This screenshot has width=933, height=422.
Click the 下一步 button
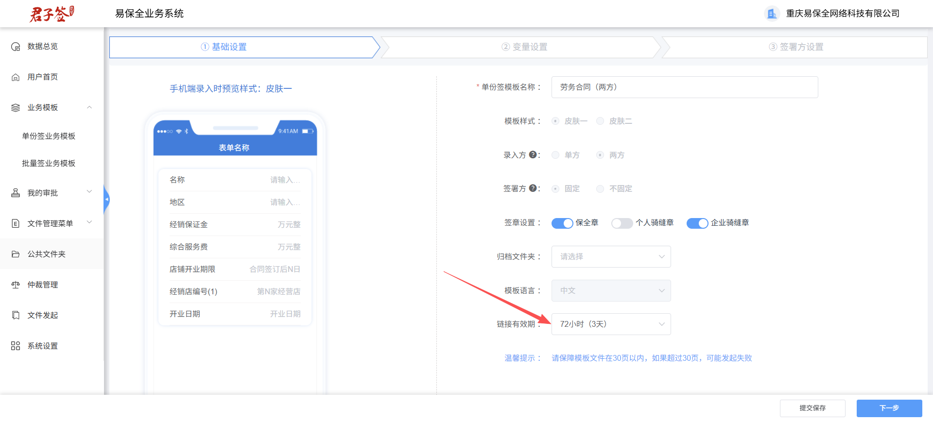coord(889,408)
